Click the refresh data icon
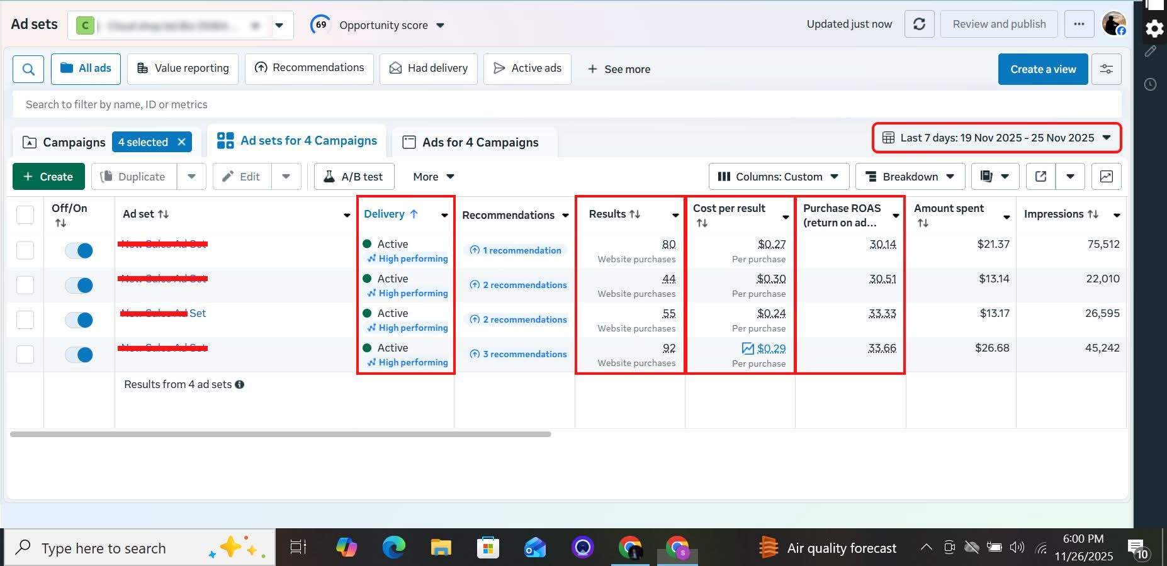Screen dimensions: 1167x566 919,25
